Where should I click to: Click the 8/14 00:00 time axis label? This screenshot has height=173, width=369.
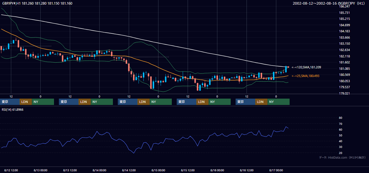pos(99,170)
